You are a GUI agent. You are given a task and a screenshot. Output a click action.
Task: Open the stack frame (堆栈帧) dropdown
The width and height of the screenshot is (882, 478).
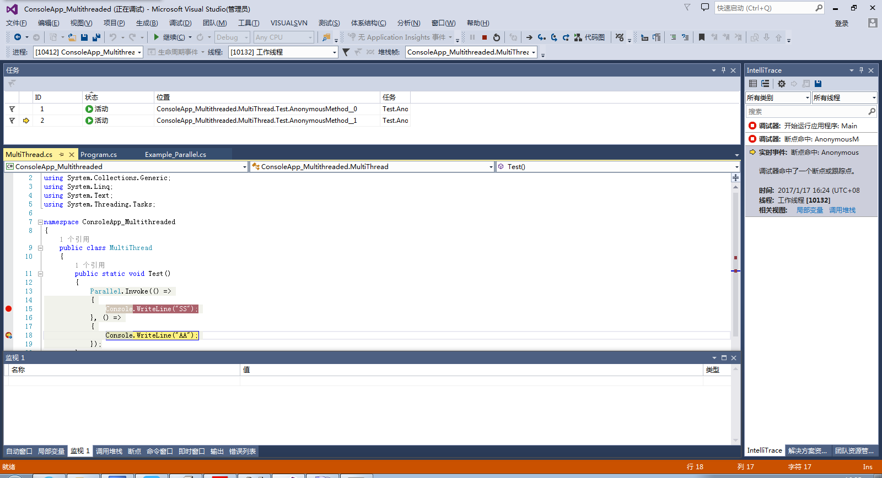tap(471, 52)
